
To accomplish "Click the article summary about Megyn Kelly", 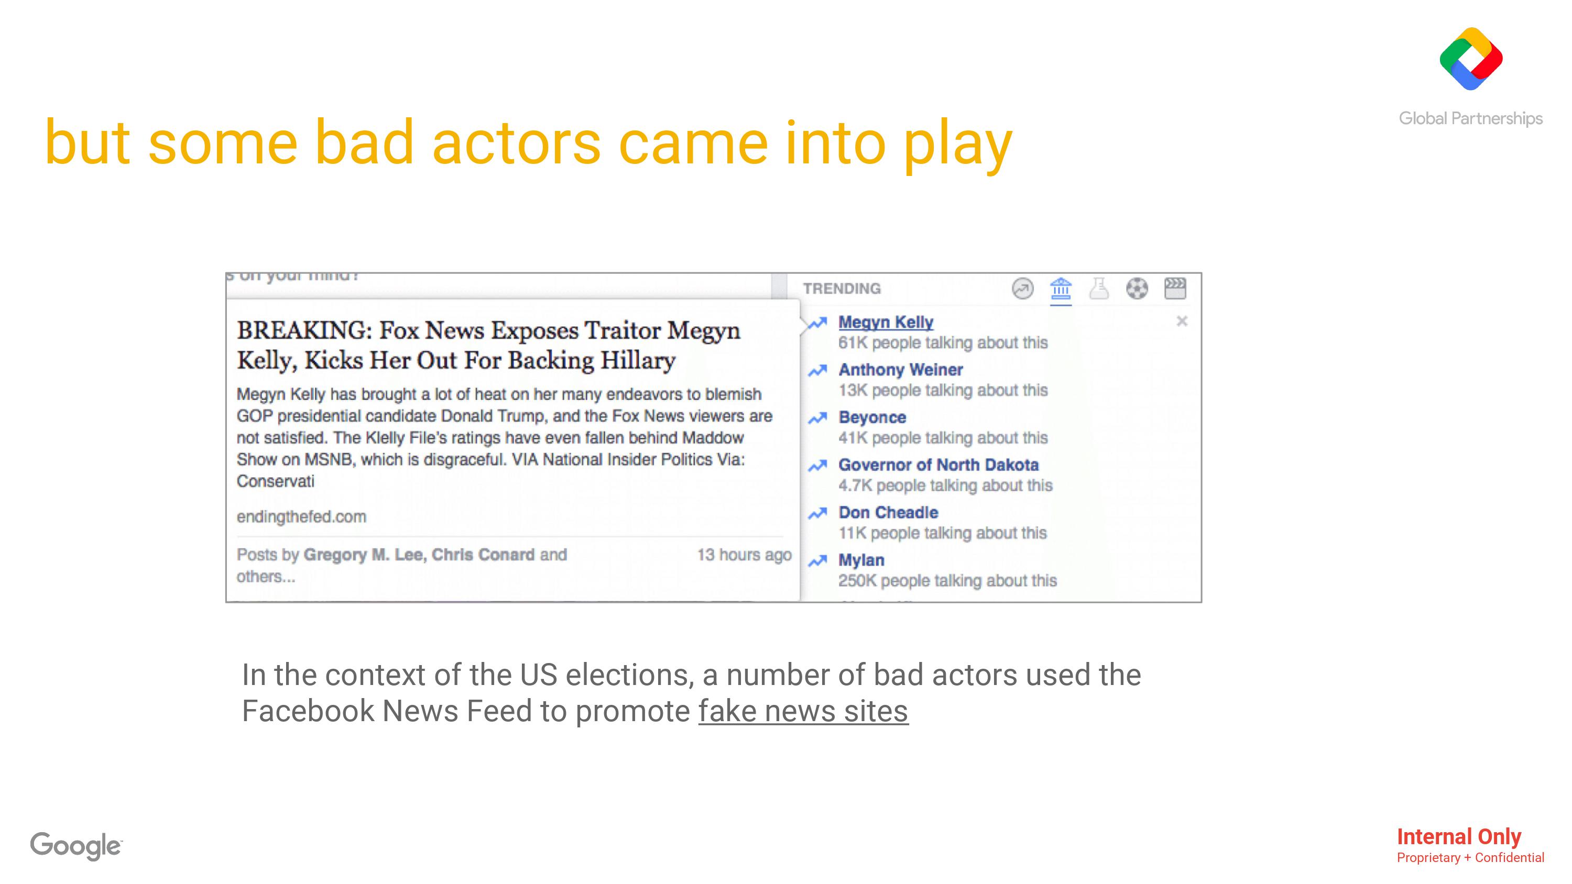I will click(505, 437).
